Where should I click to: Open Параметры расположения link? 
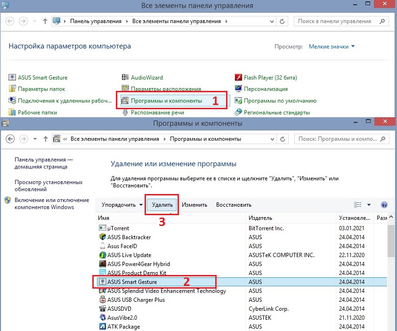pos(166,89)
